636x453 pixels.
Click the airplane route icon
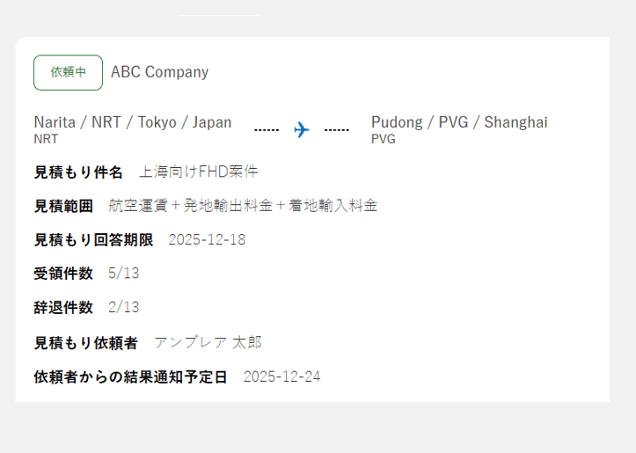302,130
